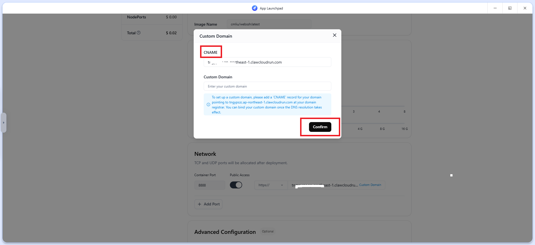Click the Confirm button
535x245 pixels.
tap(320, 127)
